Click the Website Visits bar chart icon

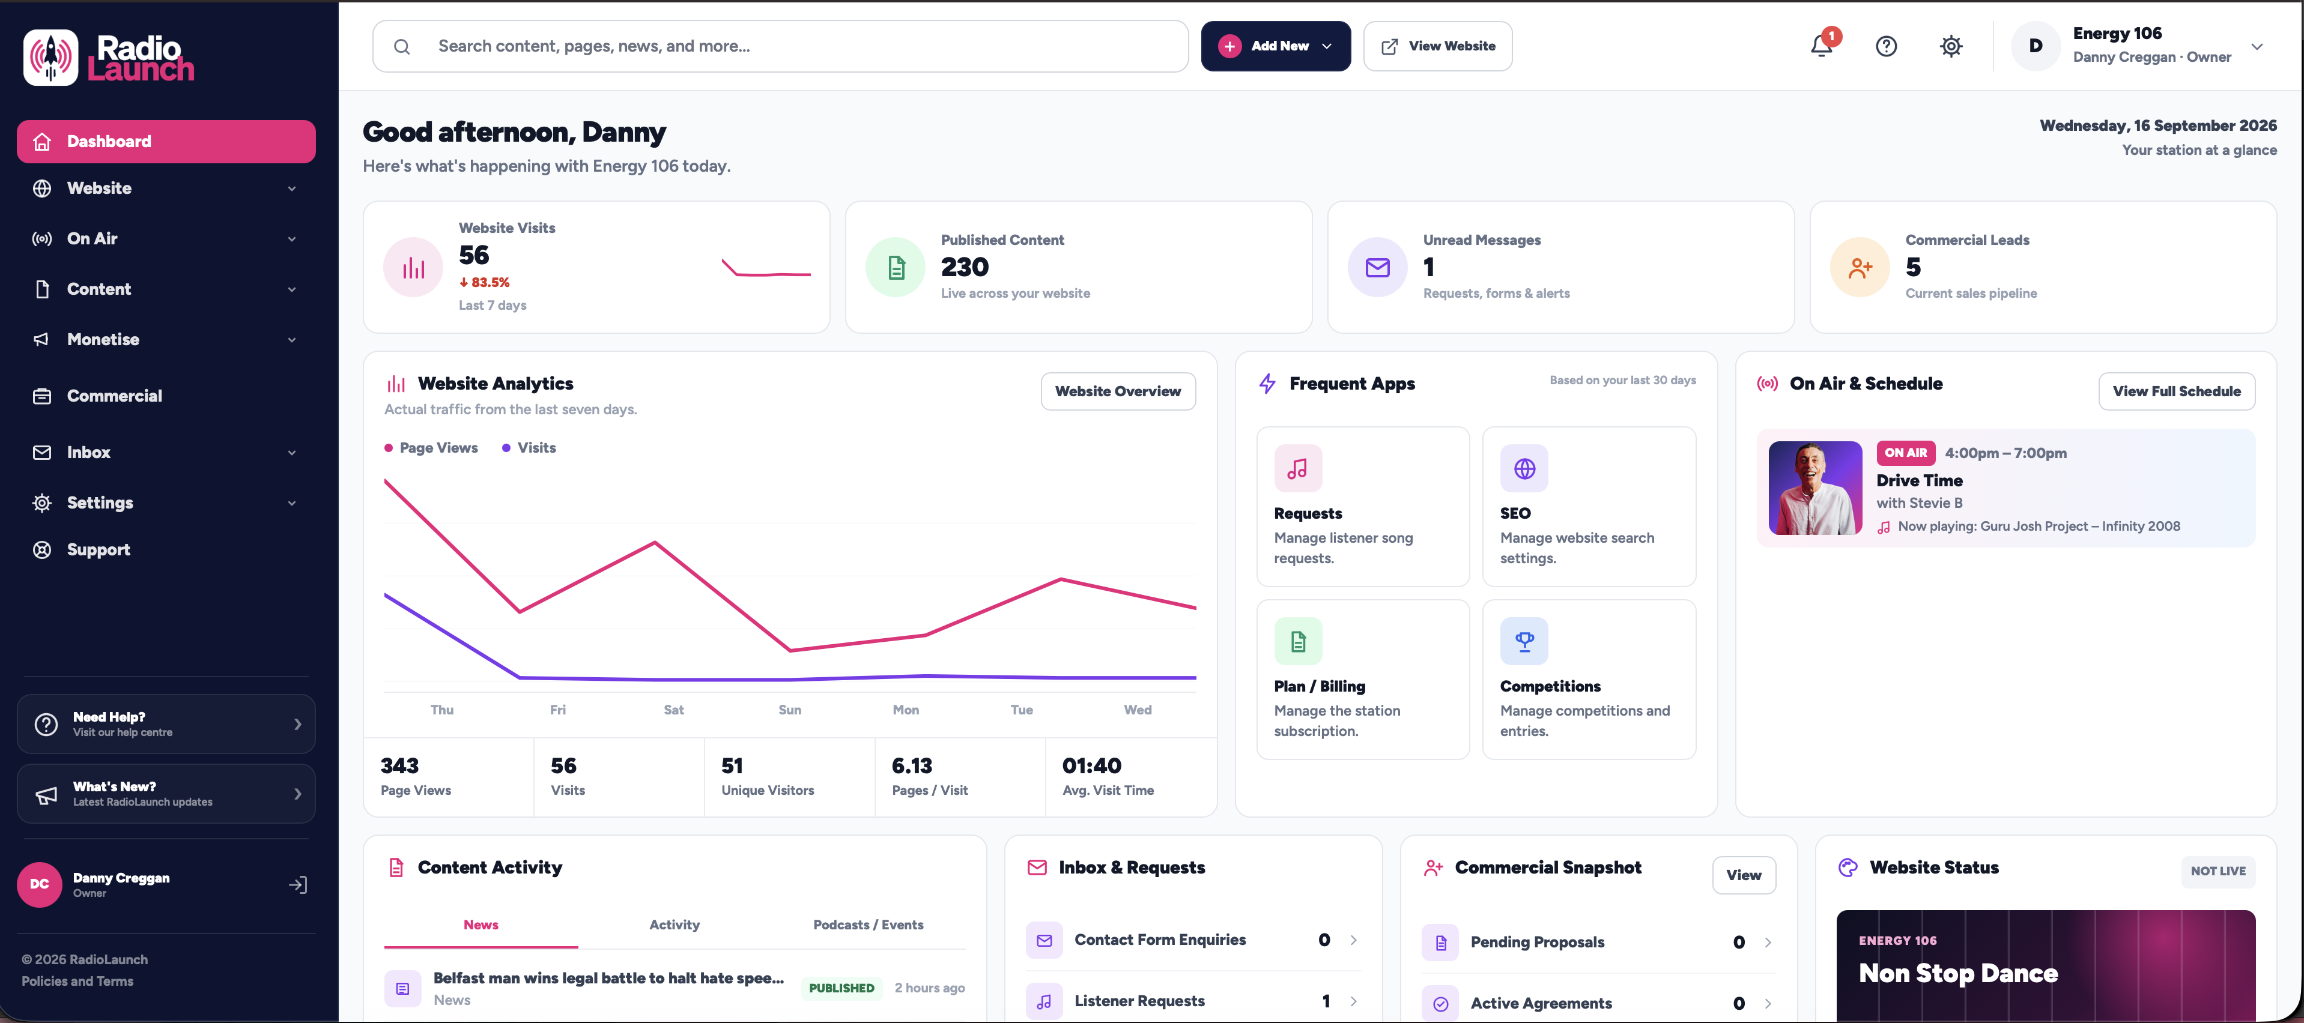tap(413, 267)
